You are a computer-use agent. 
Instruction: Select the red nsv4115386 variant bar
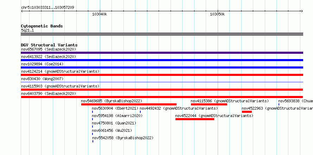209,104
